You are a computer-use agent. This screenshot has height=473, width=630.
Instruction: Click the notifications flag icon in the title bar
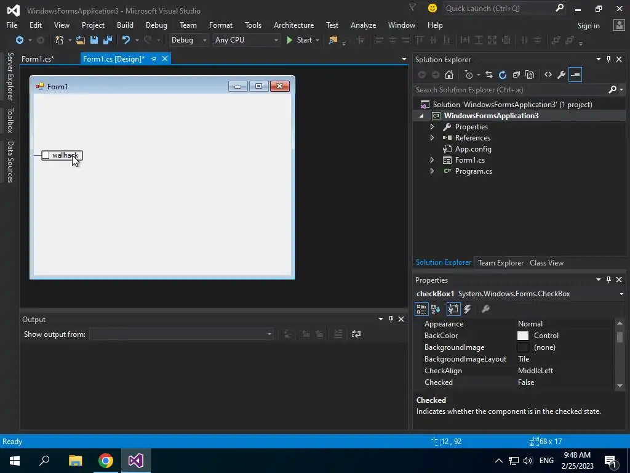412,7
